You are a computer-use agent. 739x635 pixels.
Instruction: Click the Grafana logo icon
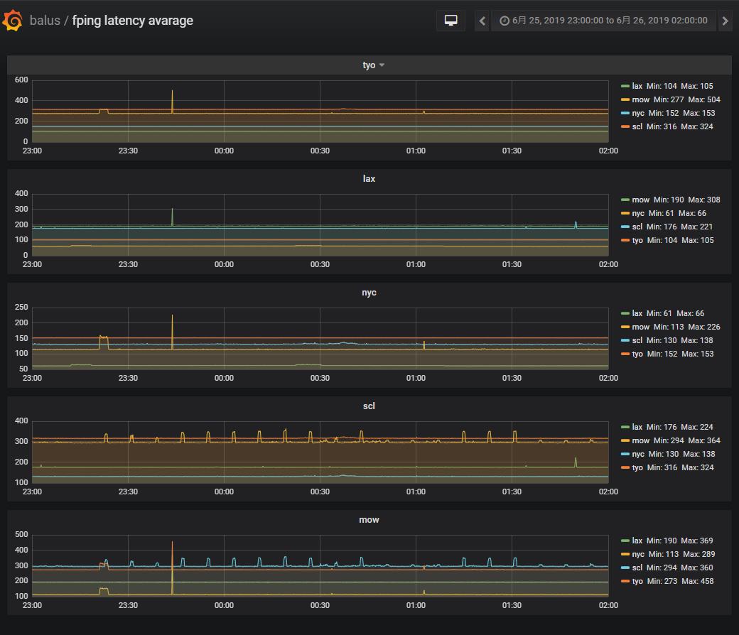point(12,21)
